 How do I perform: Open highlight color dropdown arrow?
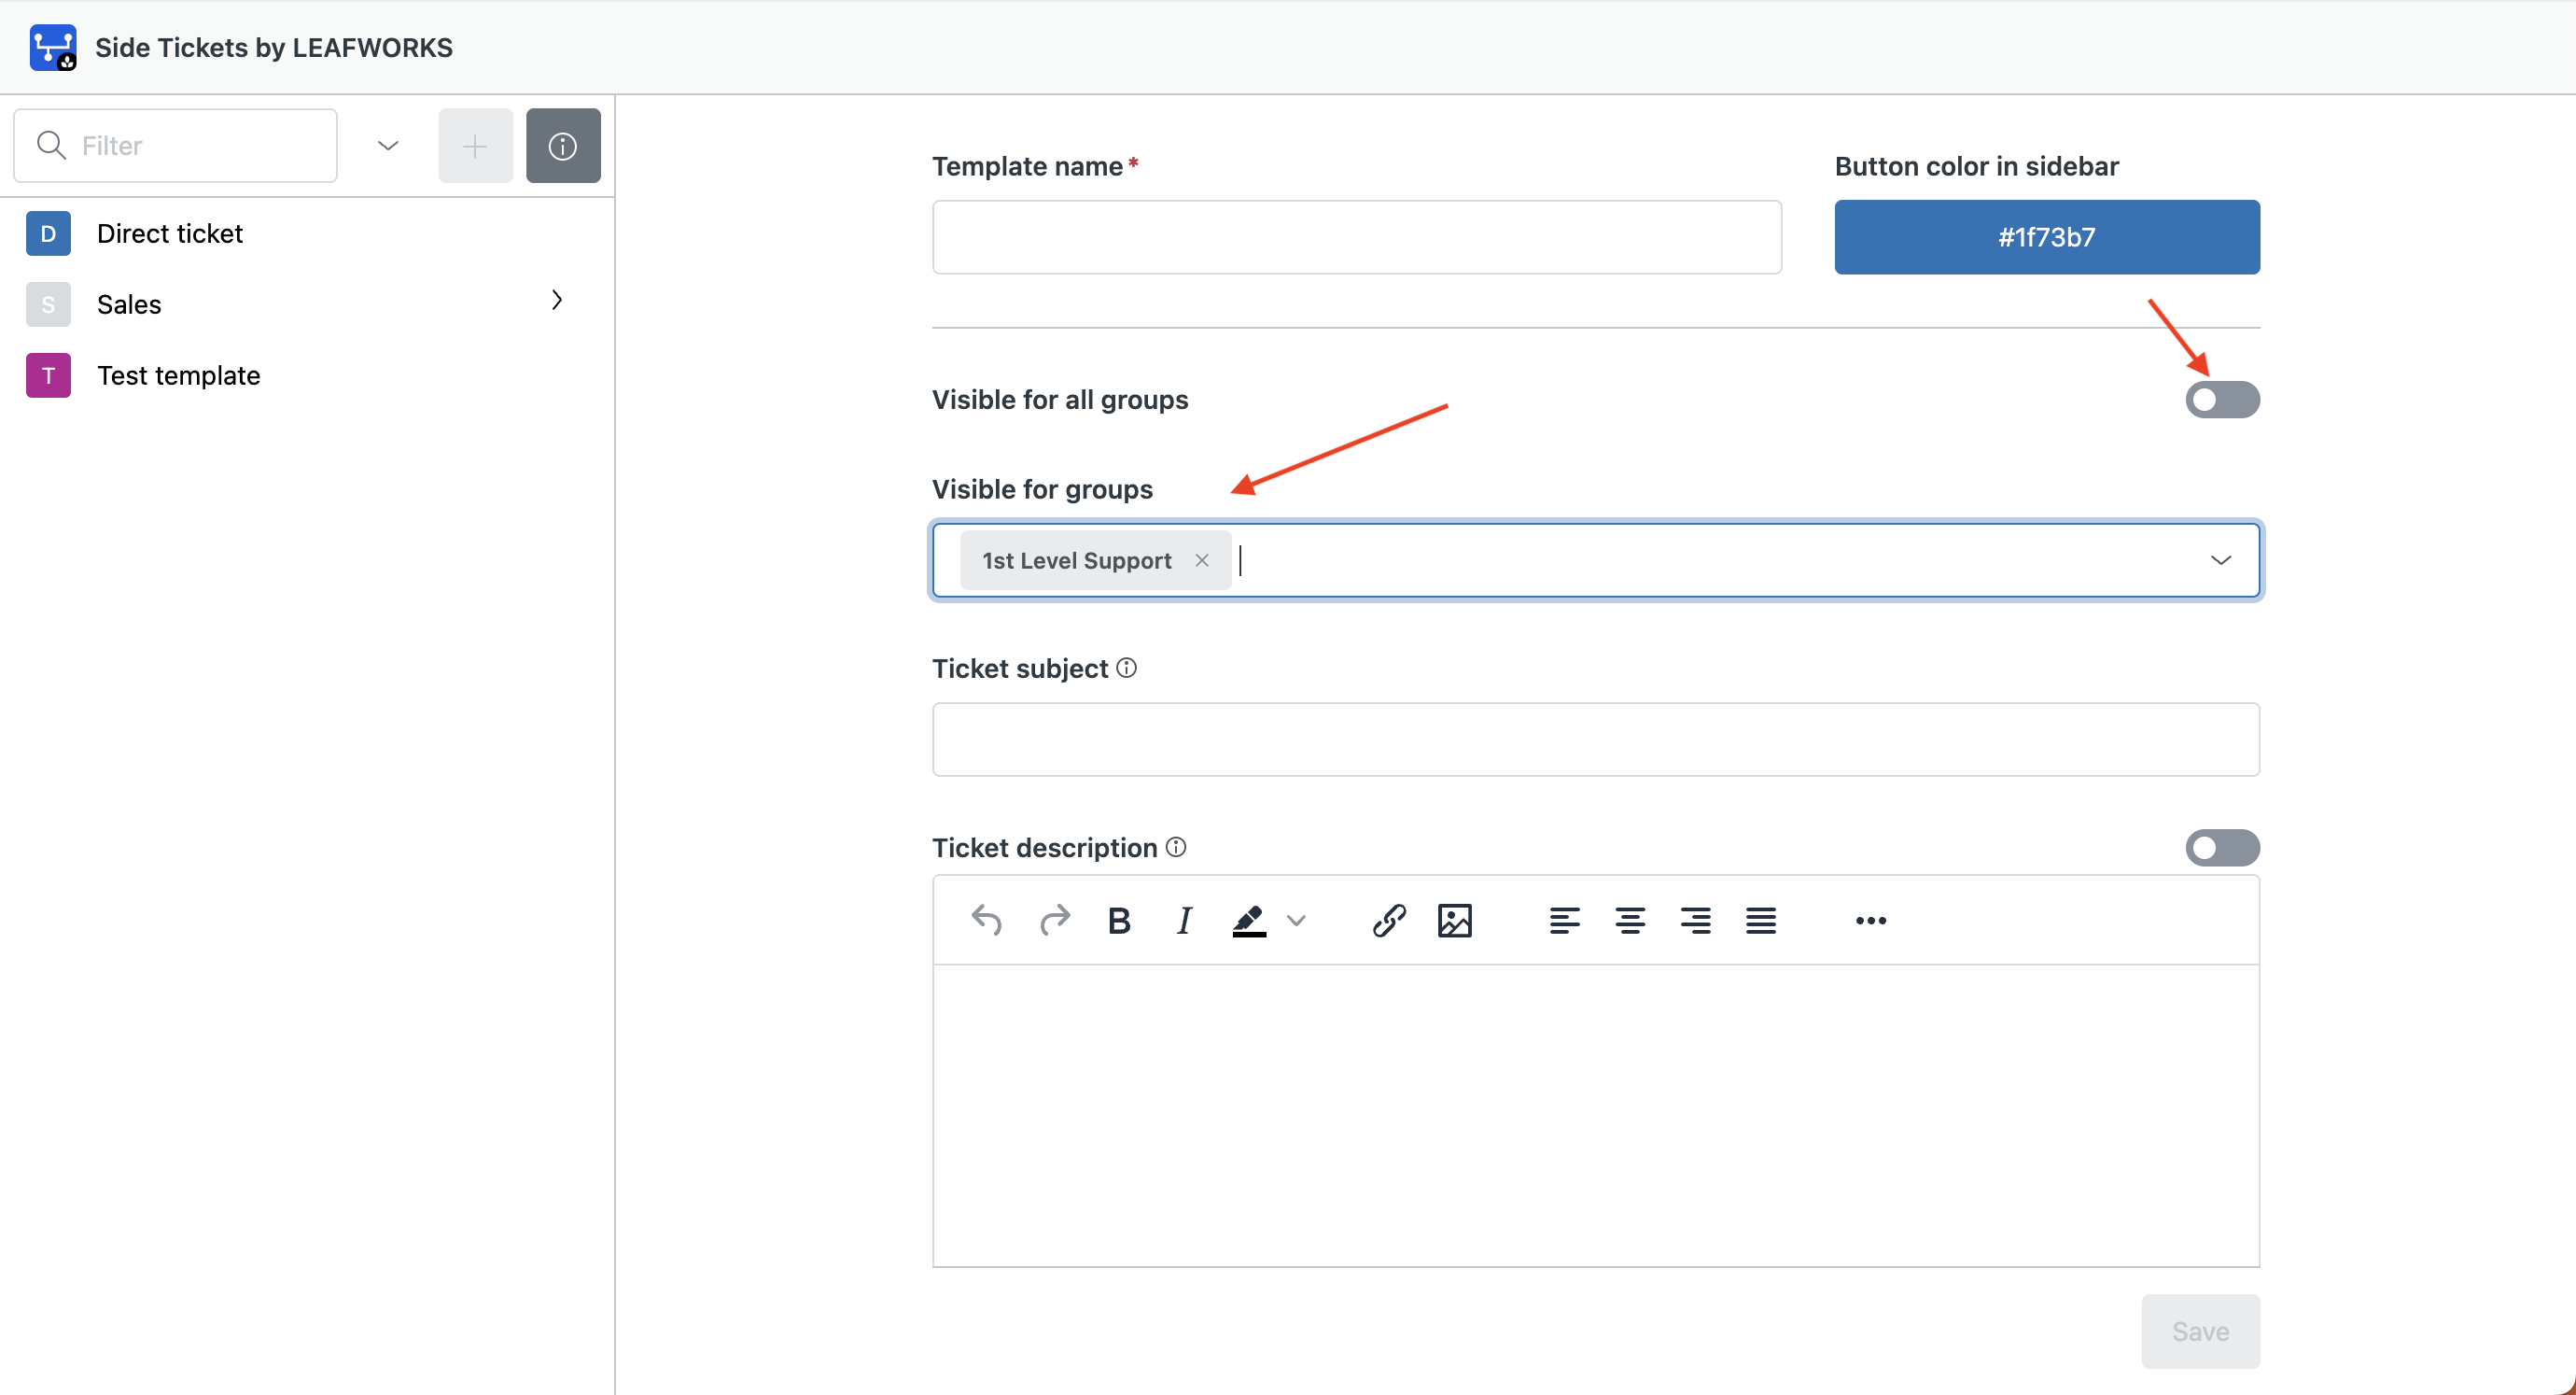pos(1297,920)
